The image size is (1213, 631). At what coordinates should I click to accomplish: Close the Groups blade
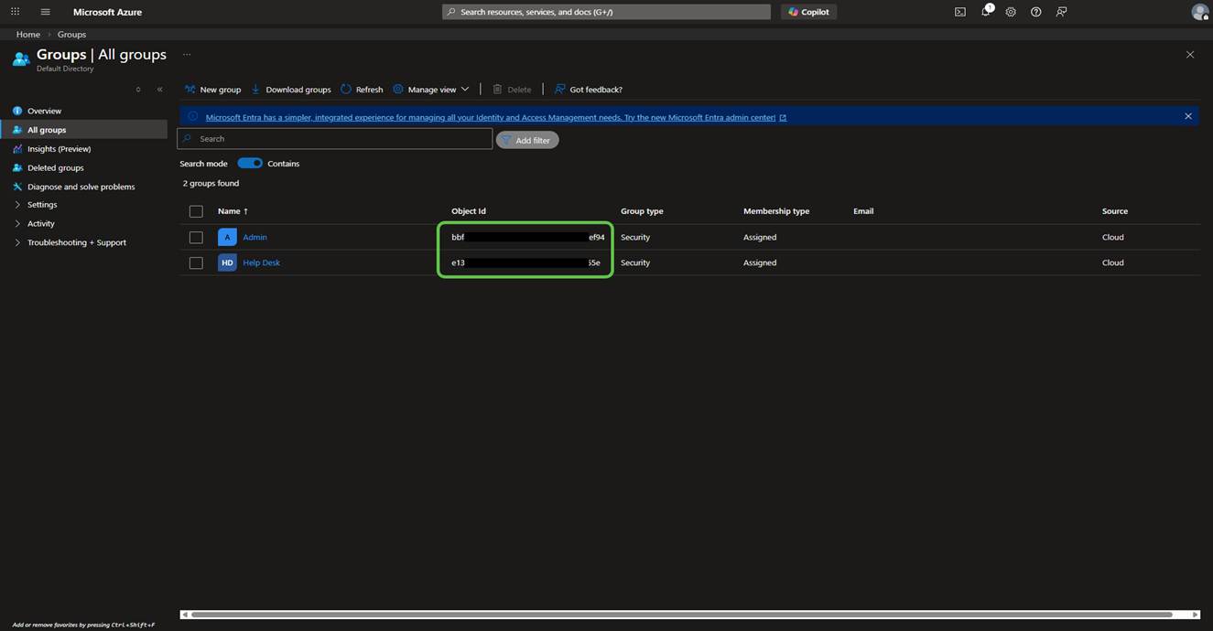[x=1190, y=55]
